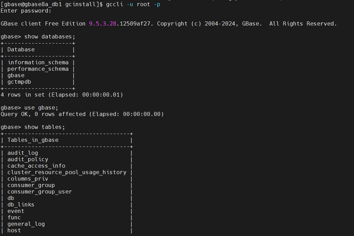Select version number 9.5.3.28 text
354x236 pixels.
pyautogui.click(x=102, y=24)
